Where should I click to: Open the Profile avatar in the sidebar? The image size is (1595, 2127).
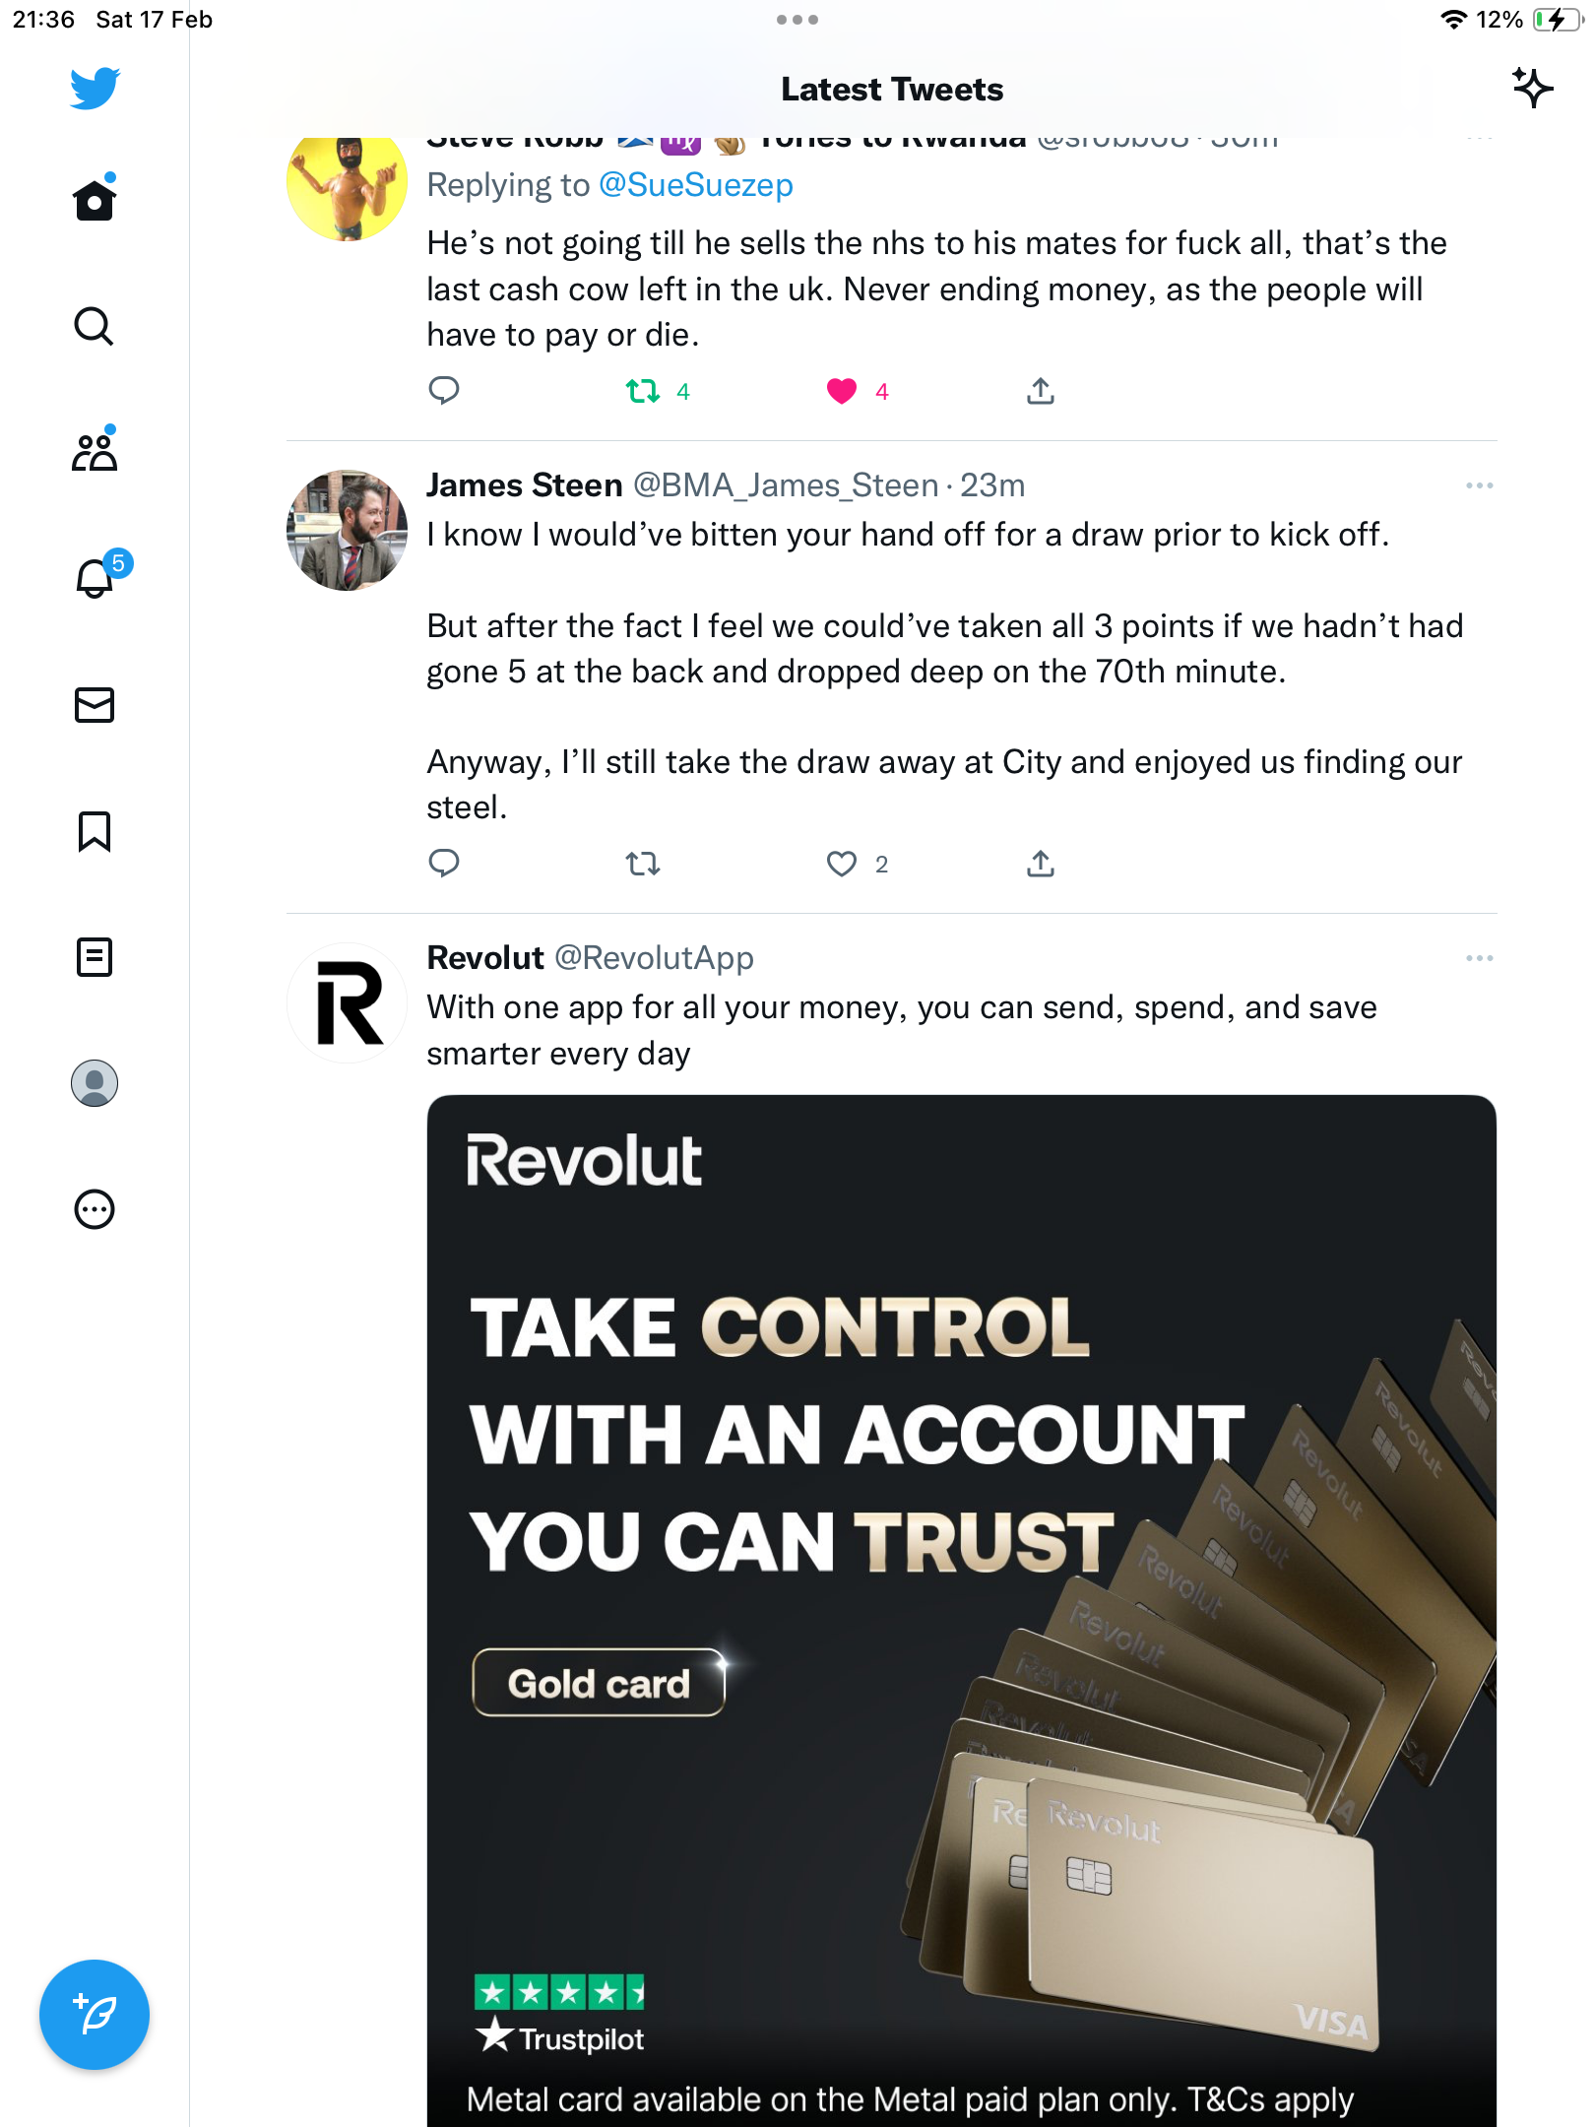click(95, 1083)
